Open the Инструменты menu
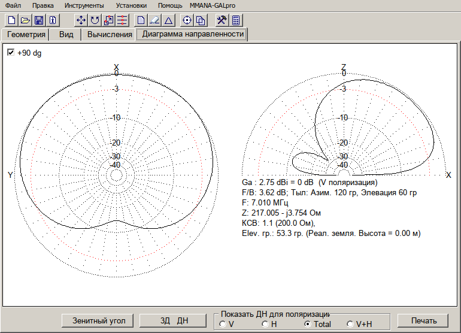The image size is (461, 333). pyautogui.click(x=84, y=5)
